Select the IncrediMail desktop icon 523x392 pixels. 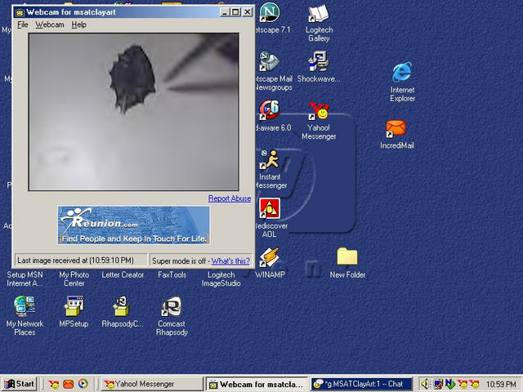396,129
